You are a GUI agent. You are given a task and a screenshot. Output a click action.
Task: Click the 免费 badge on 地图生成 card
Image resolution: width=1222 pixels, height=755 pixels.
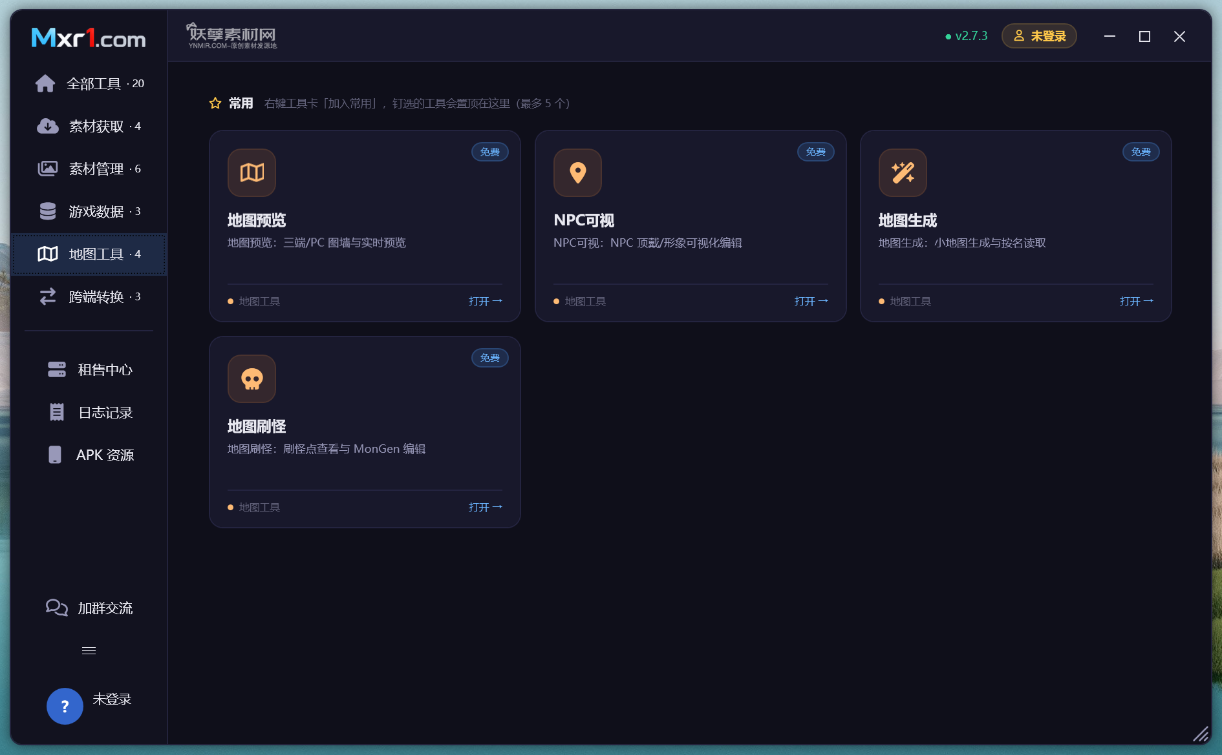(x=1141, y=152)
